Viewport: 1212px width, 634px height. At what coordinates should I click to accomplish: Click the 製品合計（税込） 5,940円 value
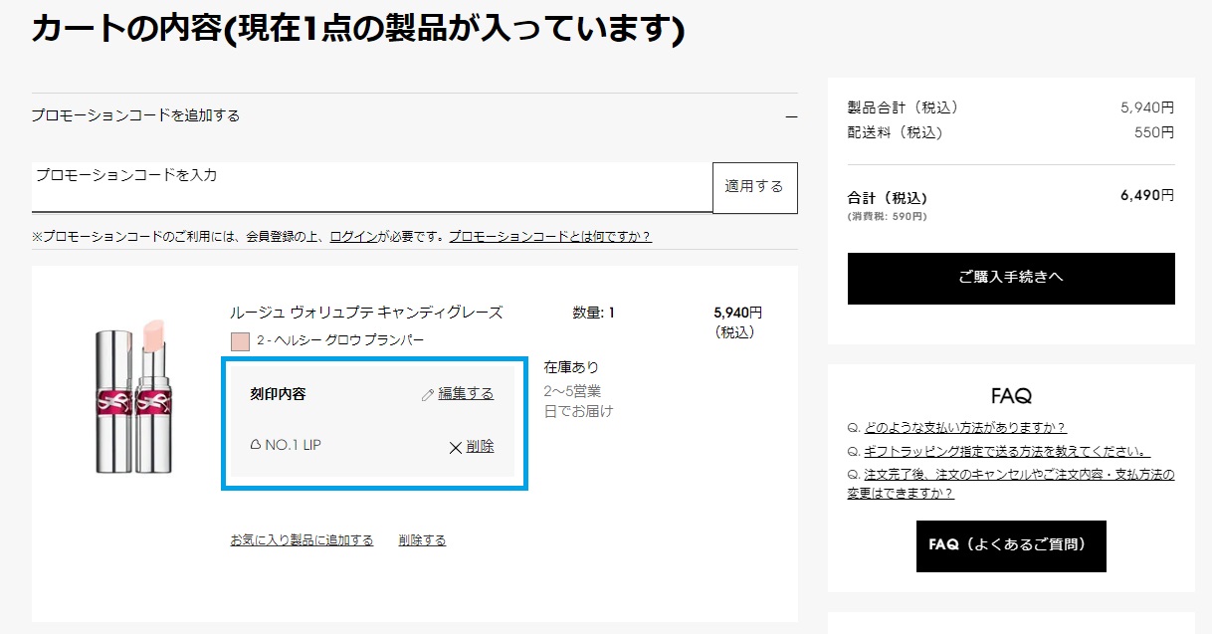click(x=1147, y=107)
